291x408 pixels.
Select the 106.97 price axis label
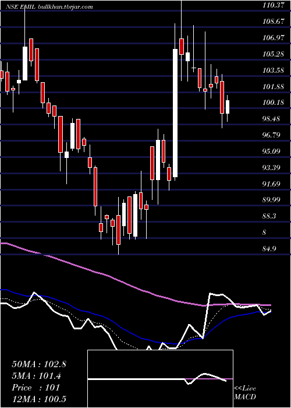click(x=273, y=38)
